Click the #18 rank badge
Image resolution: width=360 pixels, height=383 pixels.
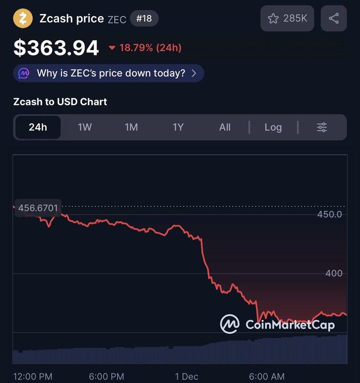(144, 19)
